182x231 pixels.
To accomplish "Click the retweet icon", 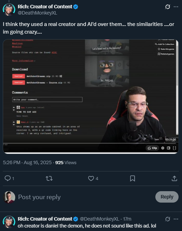I will 49,179.
